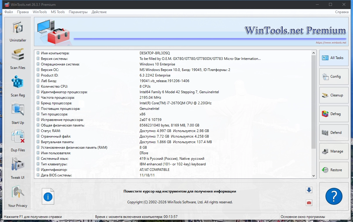Visit the https://www.wintools.net link
Viewport: 353px width, 222px height.
(331, 43)
